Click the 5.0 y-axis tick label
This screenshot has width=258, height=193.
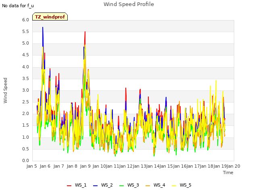pos(25,43)
